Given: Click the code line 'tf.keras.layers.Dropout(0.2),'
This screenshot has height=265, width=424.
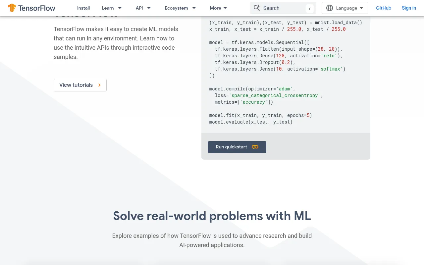Looking at the screenshot, I should click(x=255, y=62).
